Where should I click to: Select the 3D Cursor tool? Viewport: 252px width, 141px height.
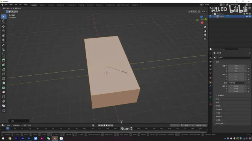click(x=4, y=21)
